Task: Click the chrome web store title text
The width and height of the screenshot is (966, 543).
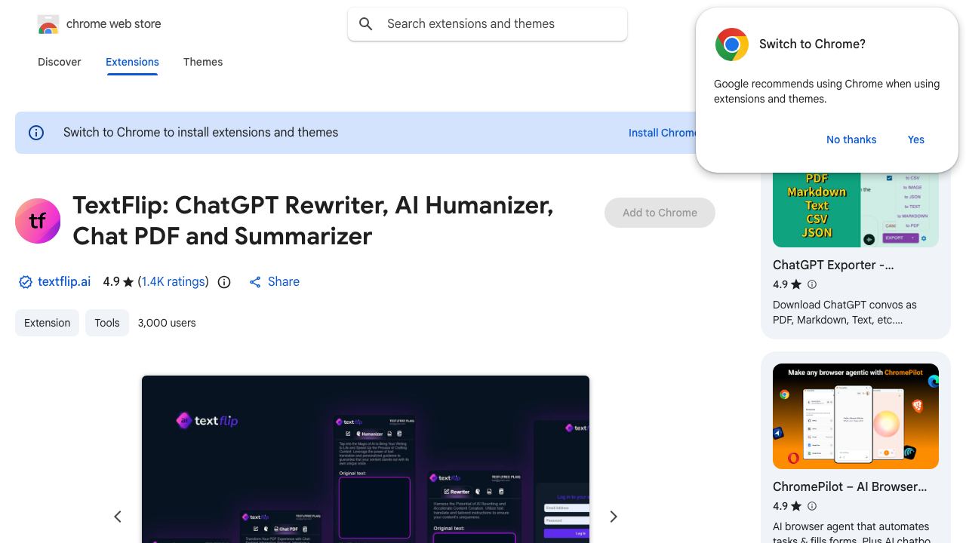Action: coord(114,24)
